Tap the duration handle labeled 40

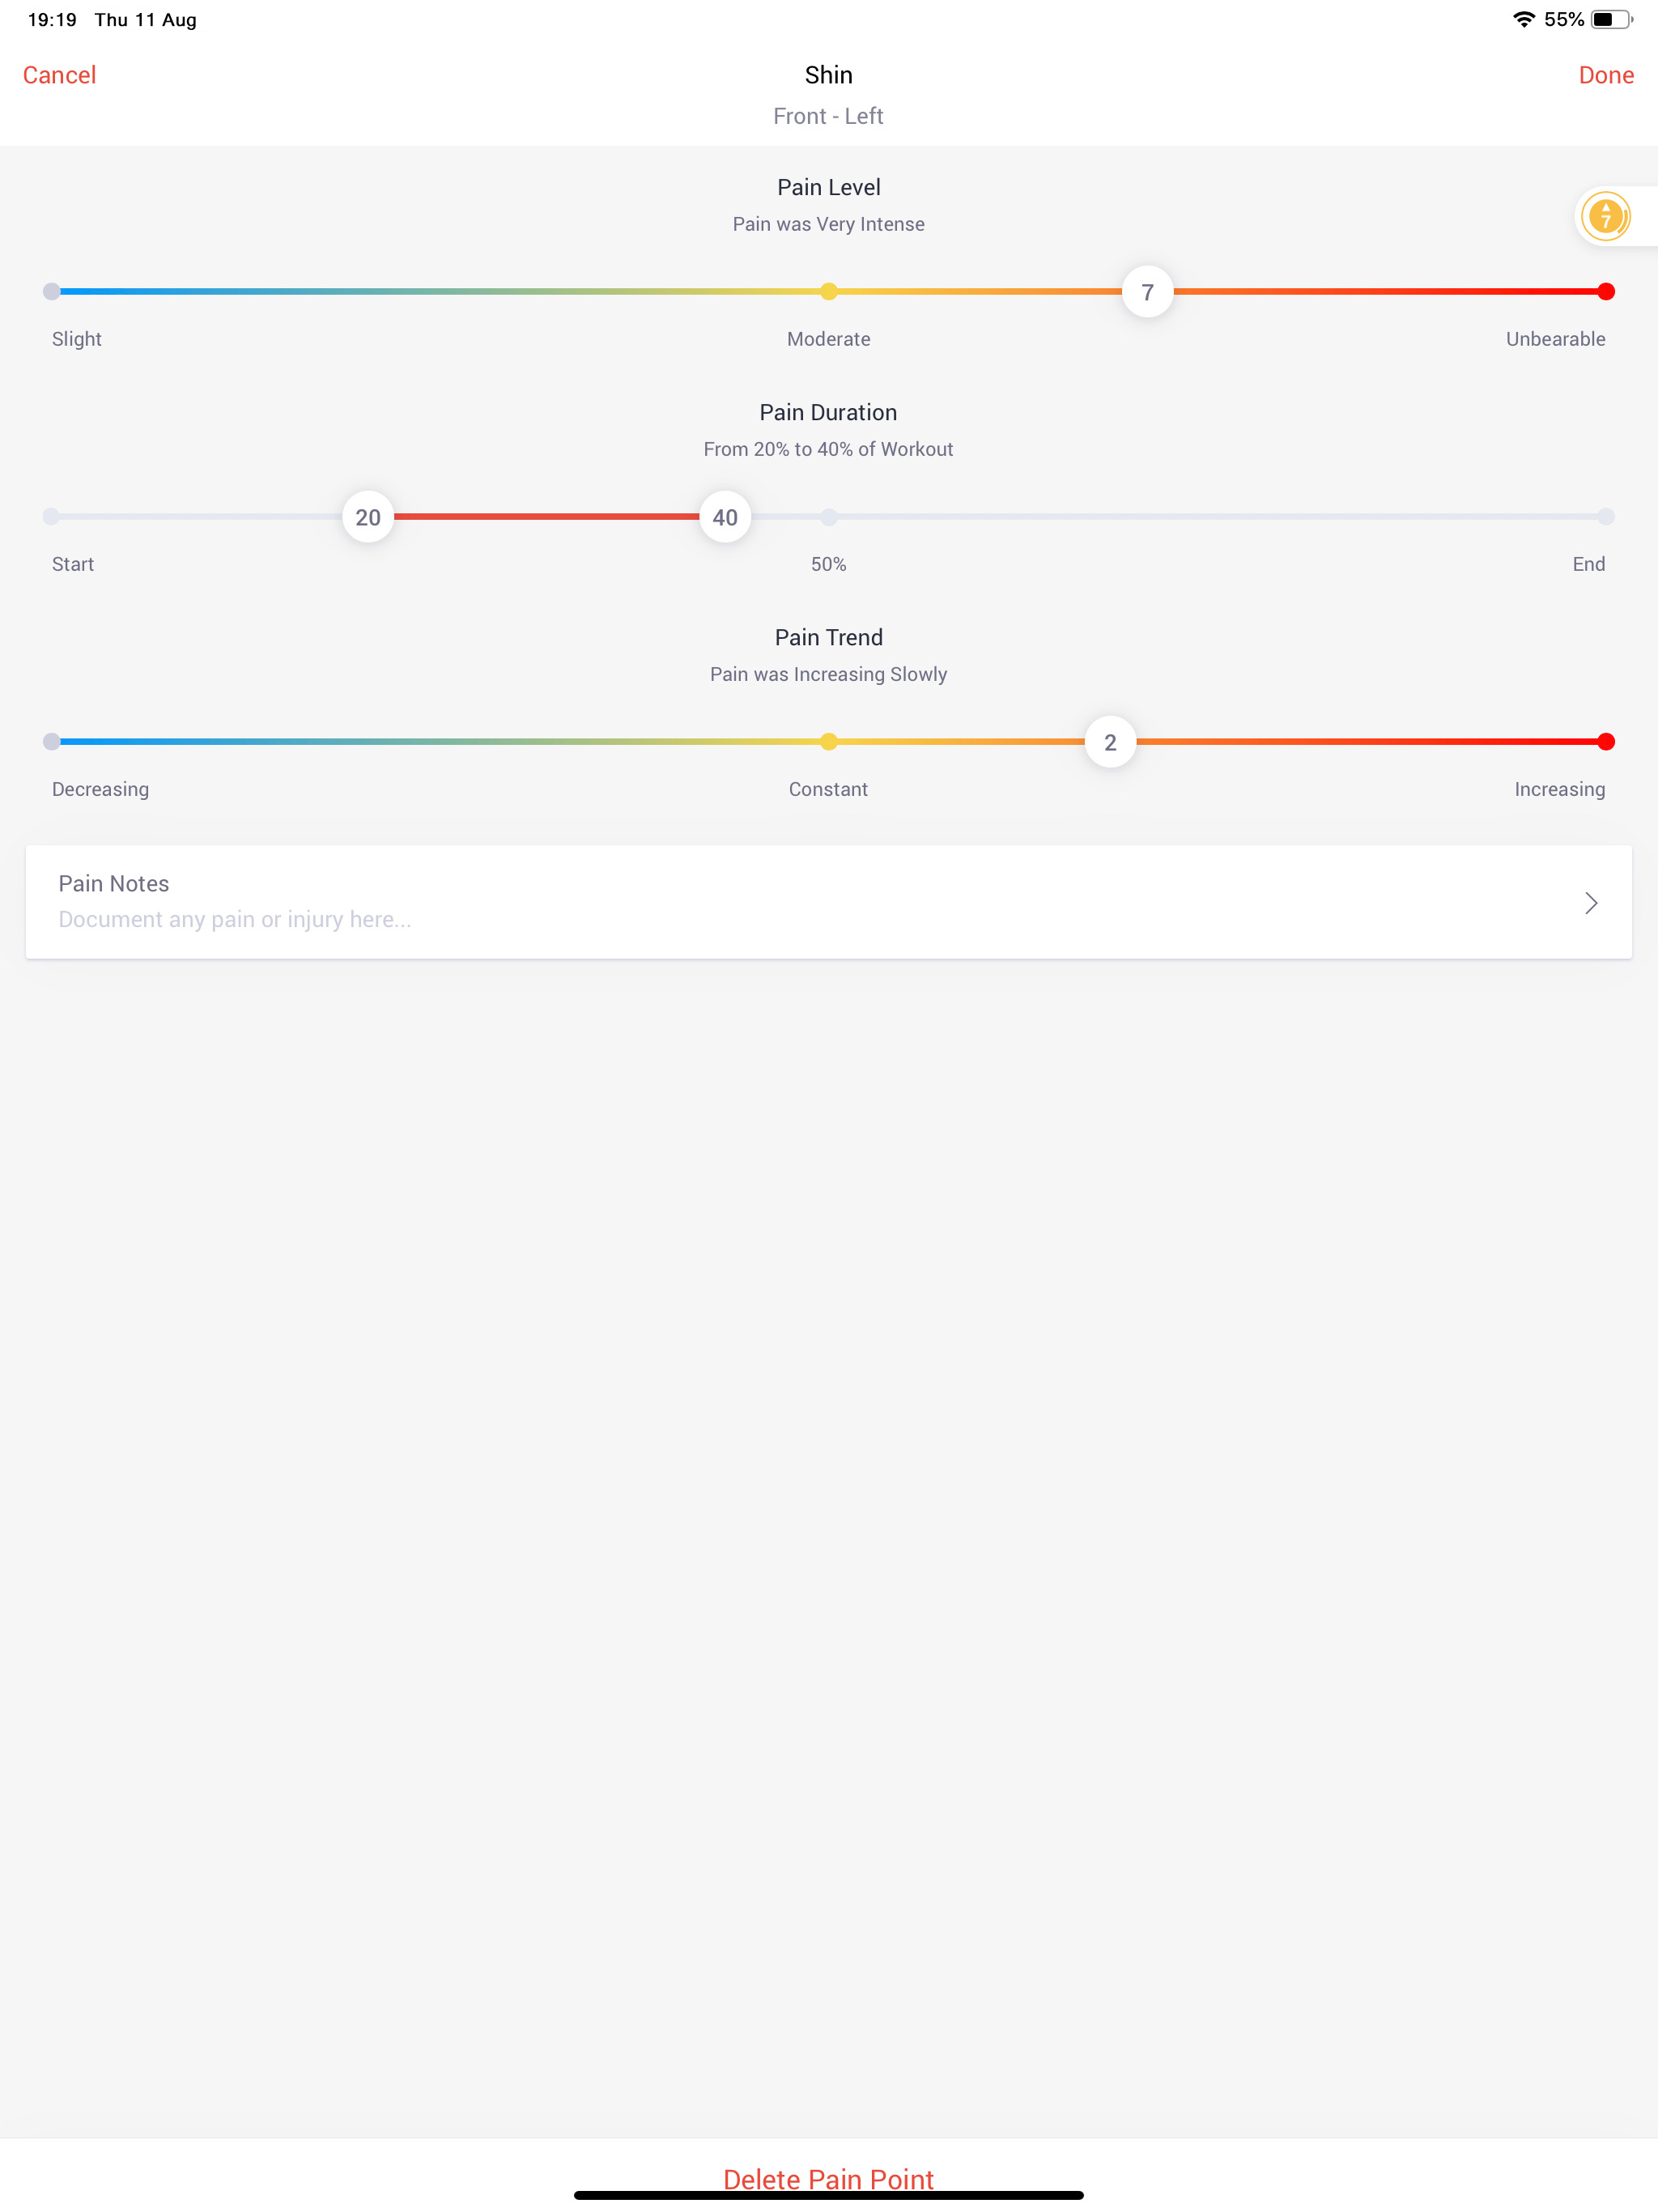coord(724,516)
